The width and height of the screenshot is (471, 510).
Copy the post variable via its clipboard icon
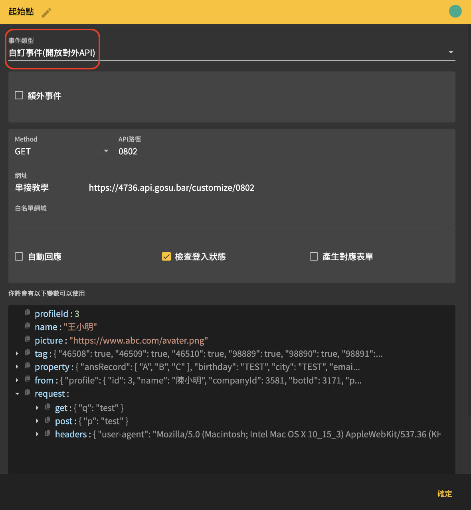48,420
